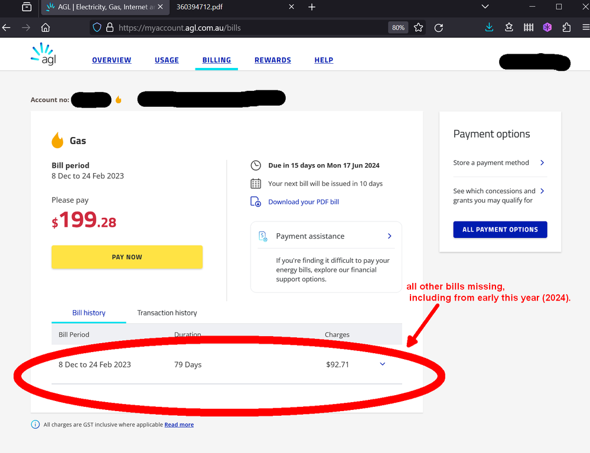The width and height of the screenshot is (590, 453).
Task: Go to the Usage menu item
Action: (167, 60)
